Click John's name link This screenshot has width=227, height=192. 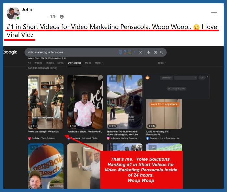[27, 10]
